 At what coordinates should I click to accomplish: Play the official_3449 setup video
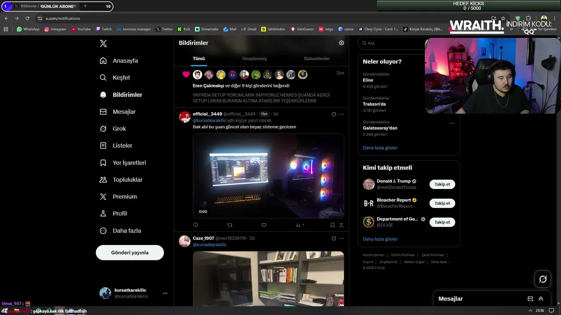(x=268, y=175)
